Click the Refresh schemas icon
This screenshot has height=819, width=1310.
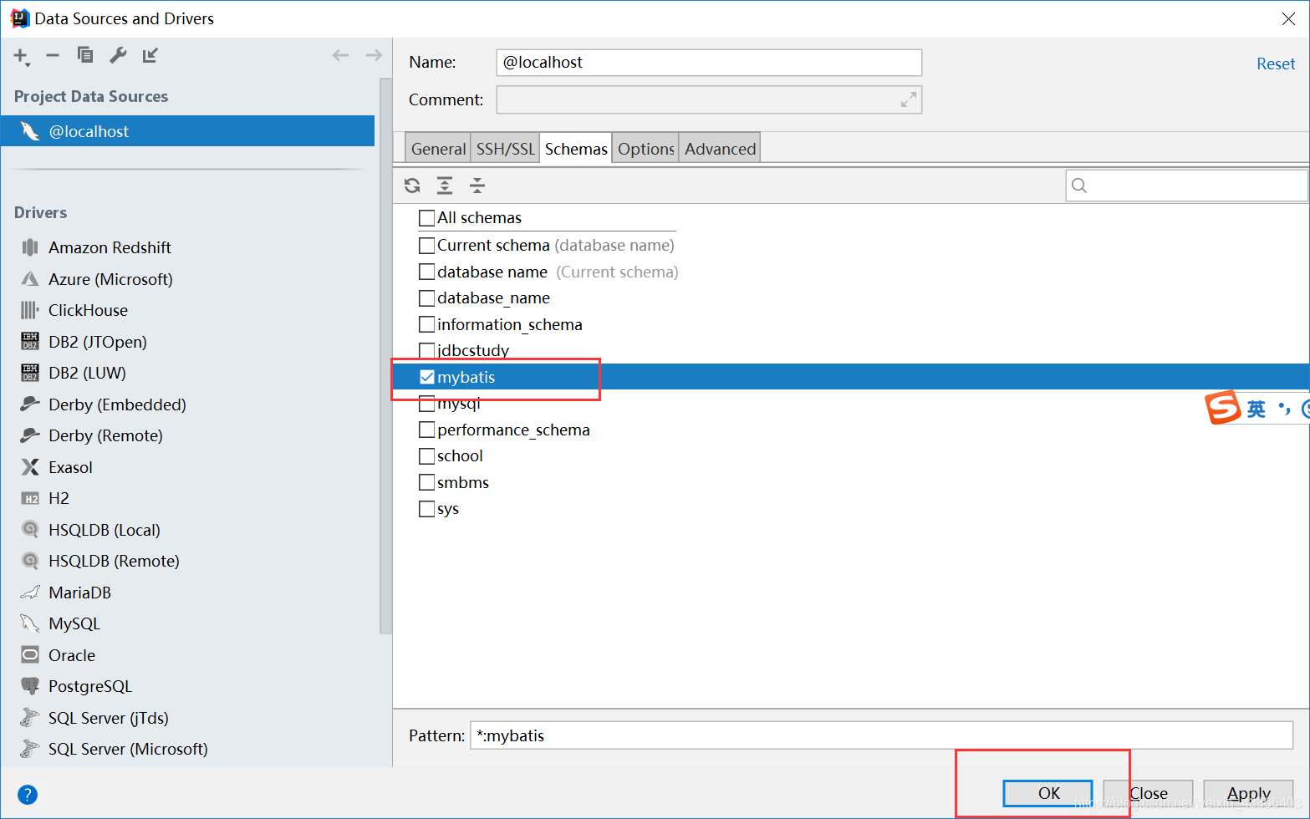[x=412, y=186]
